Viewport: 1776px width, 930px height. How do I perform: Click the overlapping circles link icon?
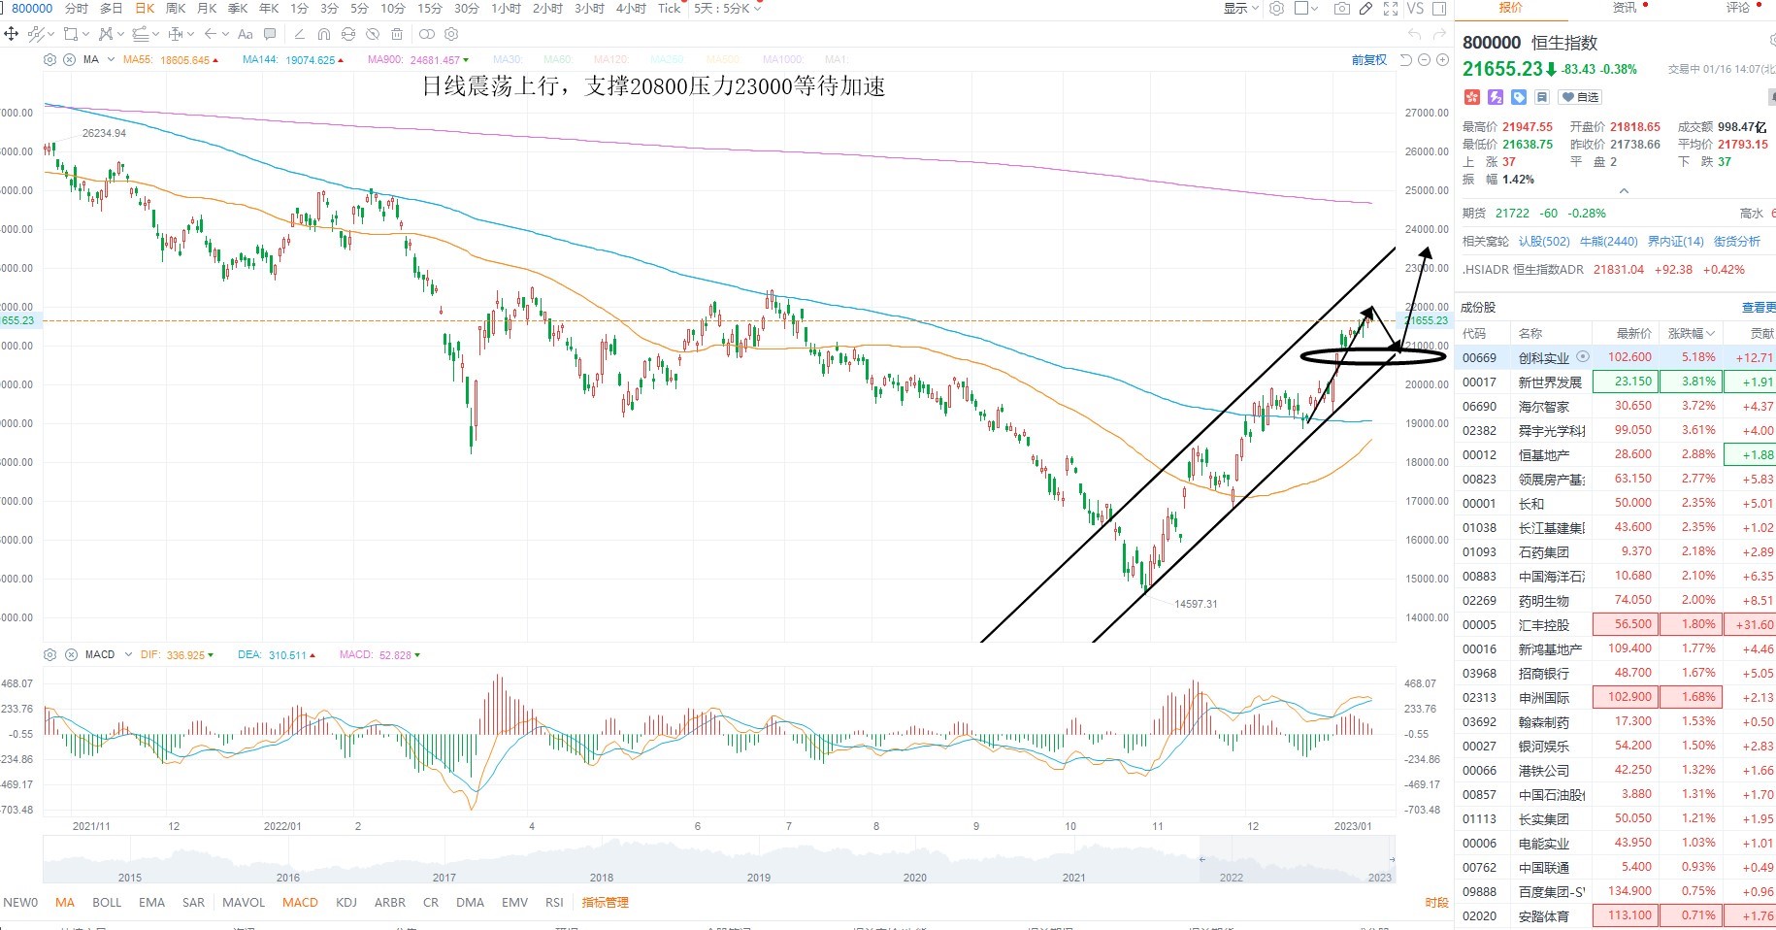click(427, 34)
